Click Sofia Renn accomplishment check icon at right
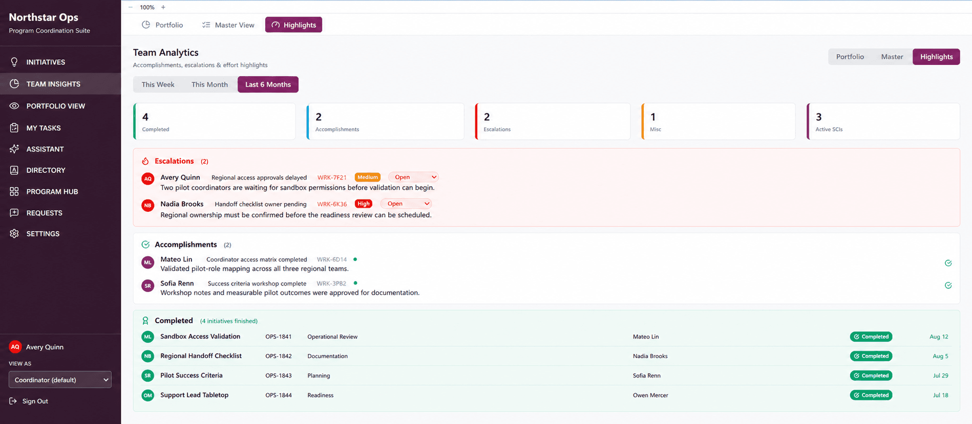Image resolution: width=972 pixels, height=424 pixels. tap(948, 285)
